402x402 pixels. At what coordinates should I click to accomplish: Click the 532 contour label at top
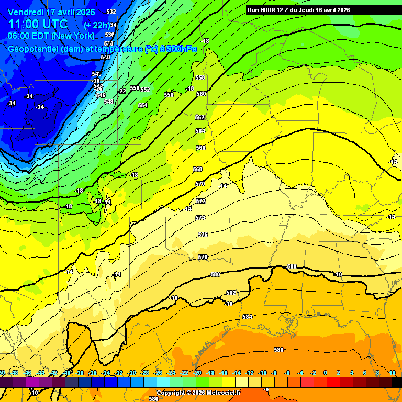coord(111,12)
